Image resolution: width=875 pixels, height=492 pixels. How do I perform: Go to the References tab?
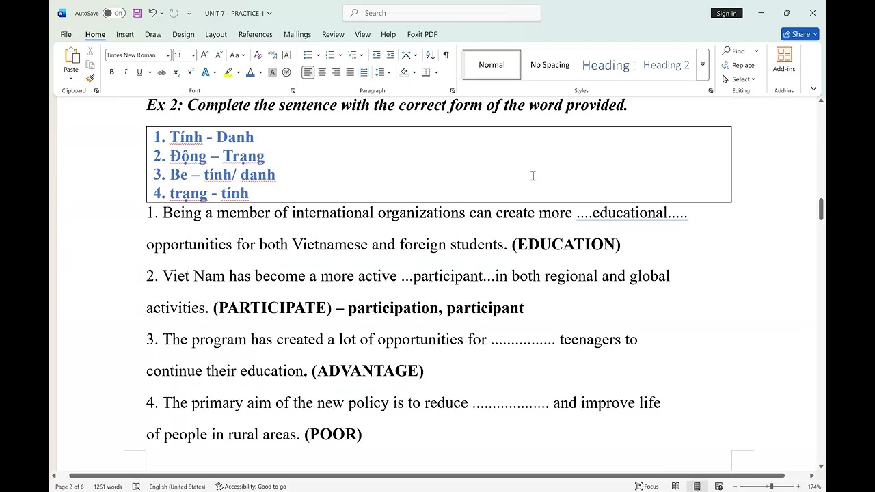(256, 34)
